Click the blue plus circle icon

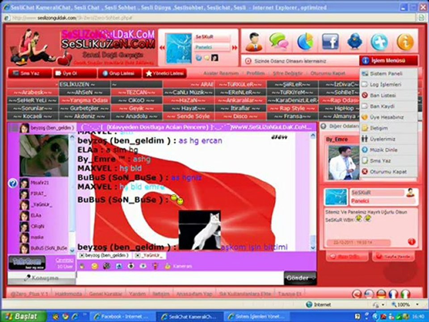[379, 42]
